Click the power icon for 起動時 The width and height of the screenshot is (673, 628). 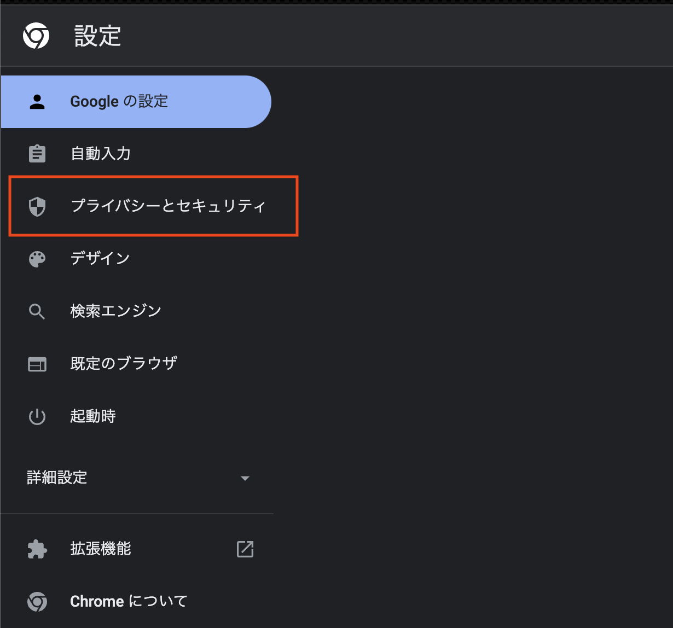pos(37,417)
